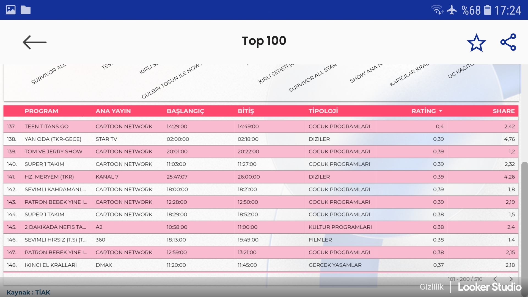
Task: Open the Looker Studio link
Action: click(x=490, y=287)
